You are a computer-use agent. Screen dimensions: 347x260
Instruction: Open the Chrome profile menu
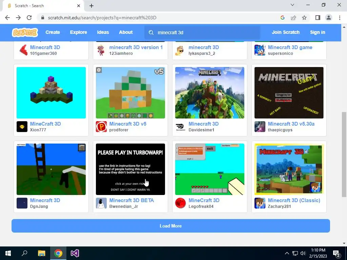pyautogui.click(x=329, y=18)
